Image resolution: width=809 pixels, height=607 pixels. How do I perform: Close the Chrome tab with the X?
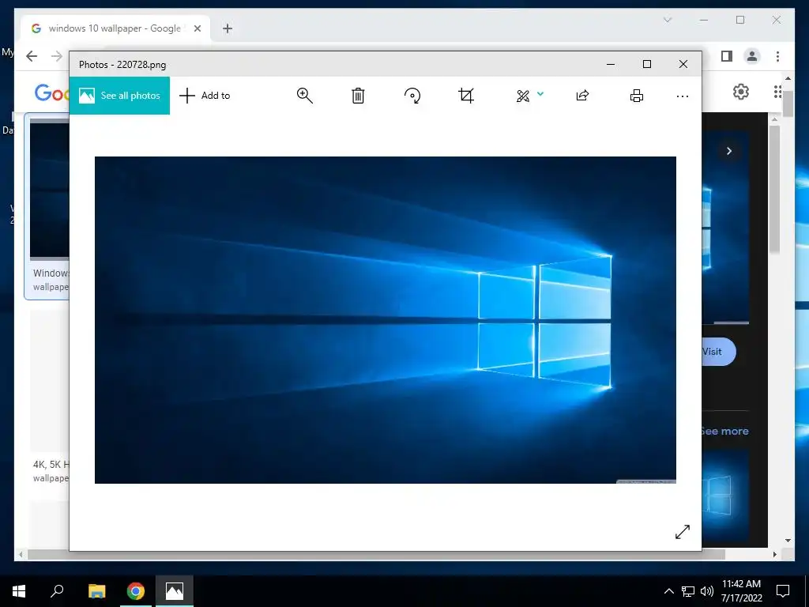(197, 28)
